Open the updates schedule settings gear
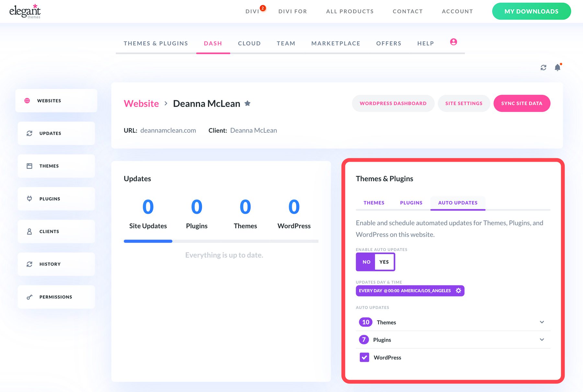This screenshot has width=583, height=392. tap(458, 290)
